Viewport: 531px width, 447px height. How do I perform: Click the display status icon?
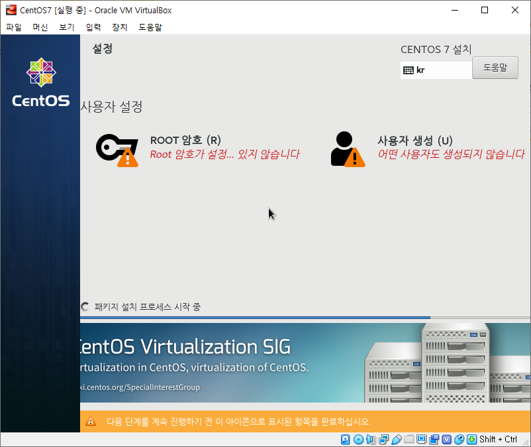tap(421, 439)
